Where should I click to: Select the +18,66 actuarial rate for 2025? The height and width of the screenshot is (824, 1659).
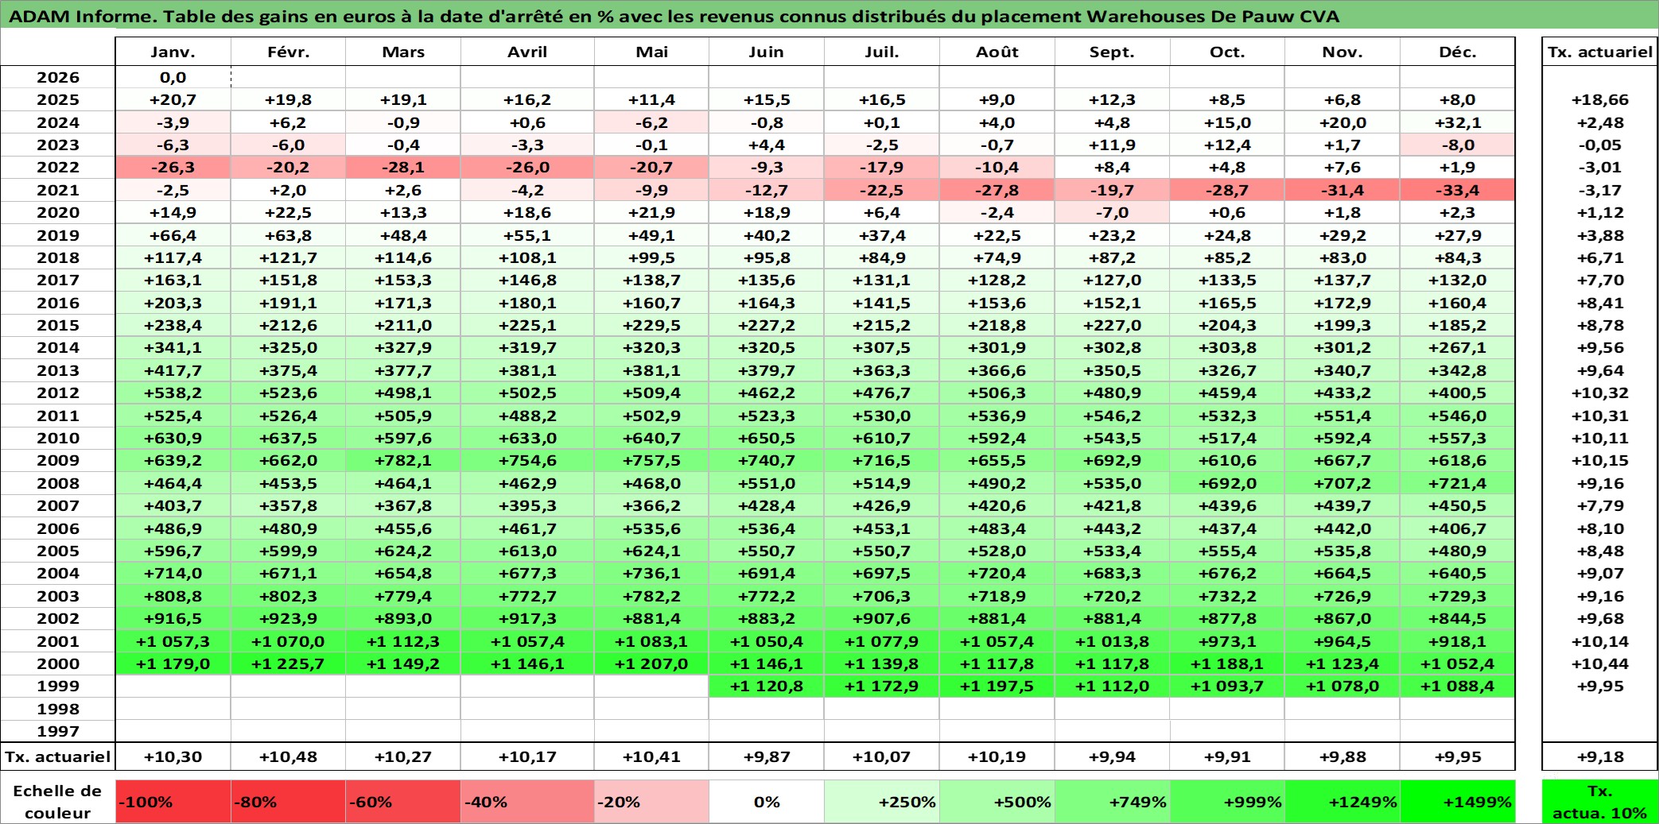pyautogui.click(x=1599, y=100)
